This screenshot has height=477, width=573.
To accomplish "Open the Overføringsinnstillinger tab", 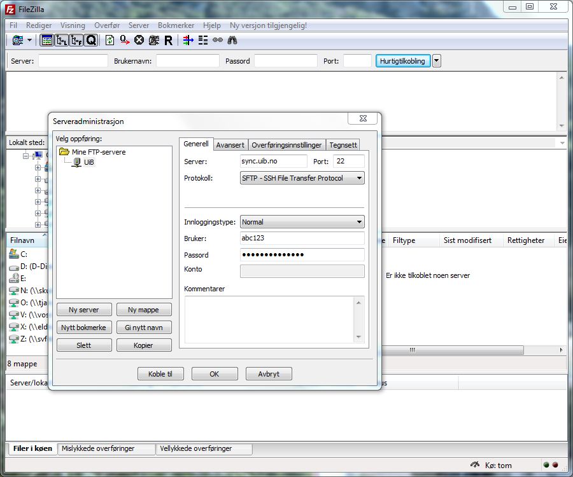I will [x=286, y=145].
